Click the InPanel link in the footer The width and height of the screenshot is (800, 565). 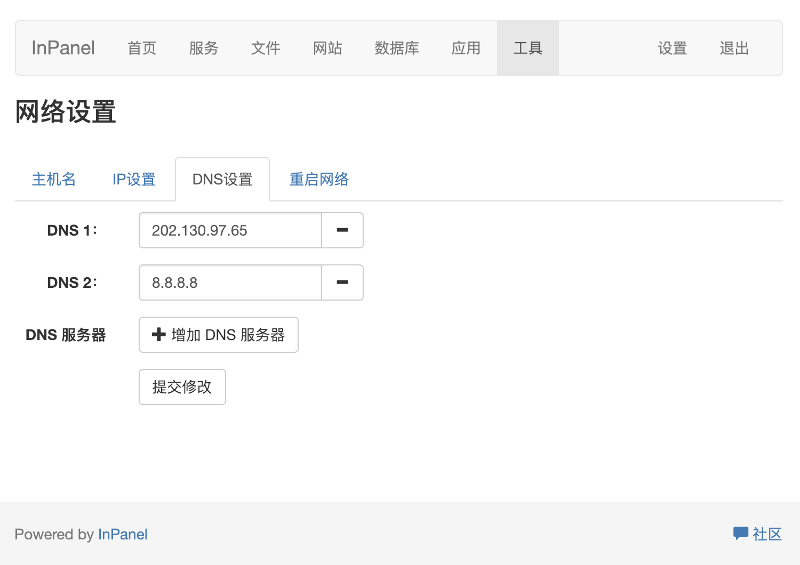[x=123, y=534]
